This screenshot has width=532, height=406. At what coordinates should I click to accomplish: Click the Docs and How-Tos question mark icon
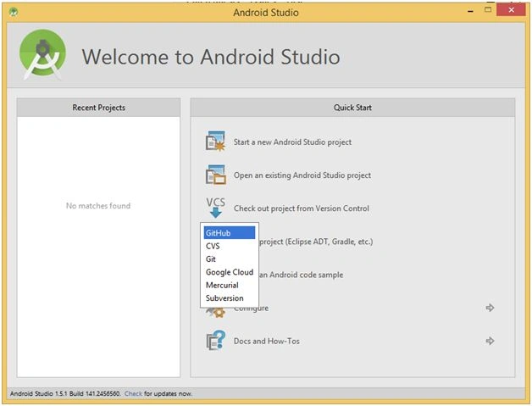click(216, 341)
